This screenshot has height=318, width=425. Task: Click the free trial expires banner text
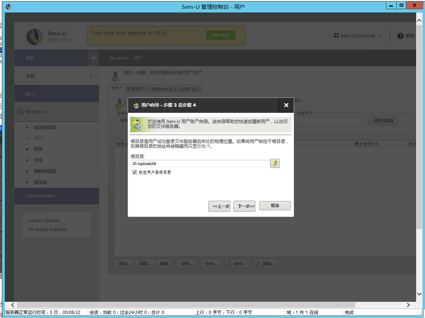(129, 33)
